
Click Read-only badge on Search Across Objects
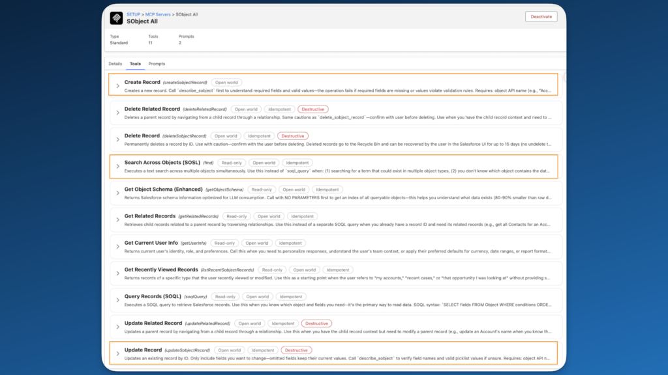(232, 163)
